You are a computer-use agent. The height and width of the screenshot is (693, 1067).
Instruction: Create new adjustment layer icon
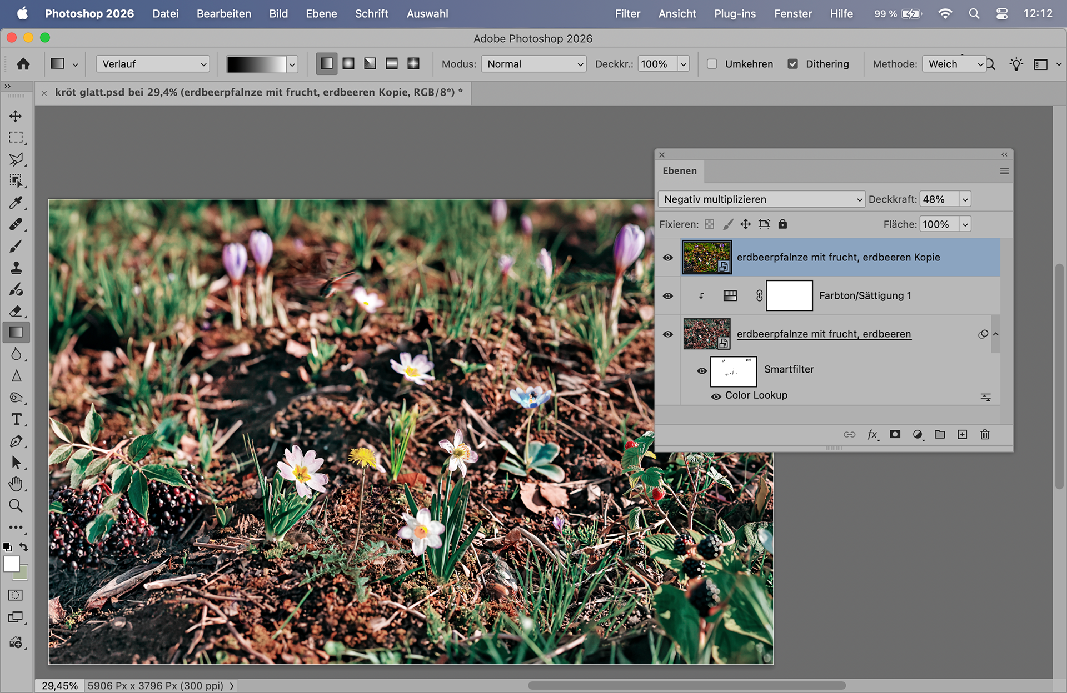(x=918, y=435)
